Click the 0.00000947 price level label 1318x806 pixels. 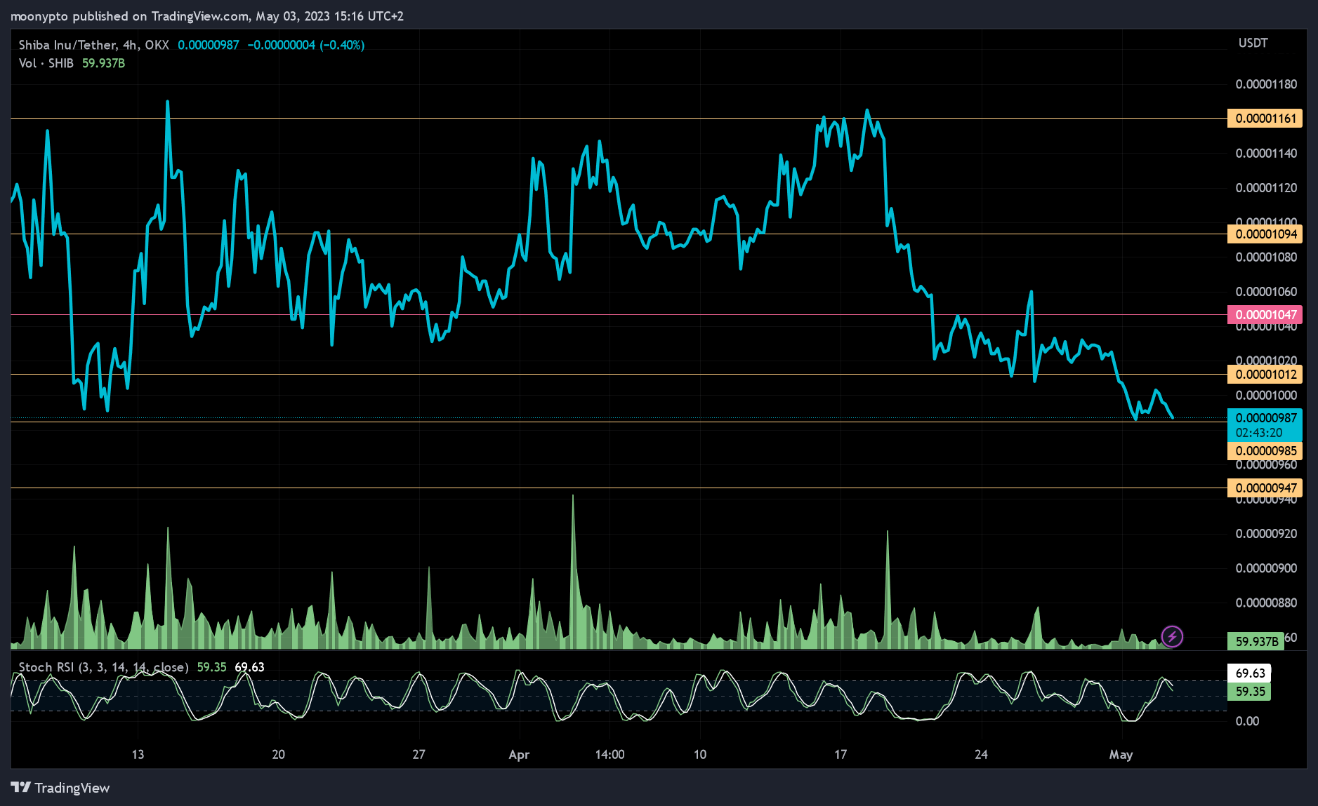1265,488
